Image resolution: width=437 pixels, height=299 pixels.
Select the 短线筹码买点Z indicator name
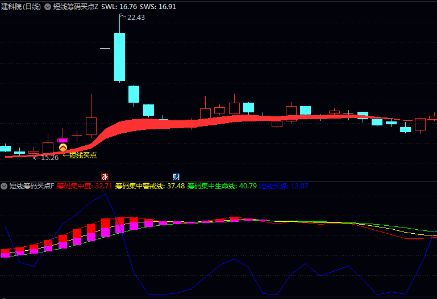click(x=76, y=7)
